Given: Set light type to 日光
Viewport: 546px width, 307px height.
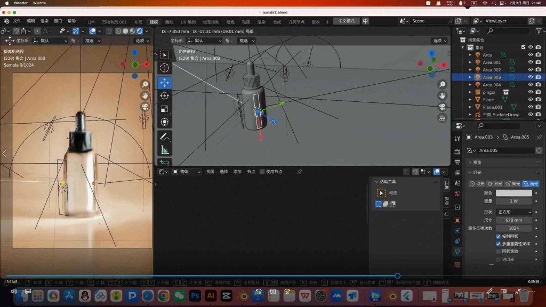Looking at the screenshot, I should [494, 184].
